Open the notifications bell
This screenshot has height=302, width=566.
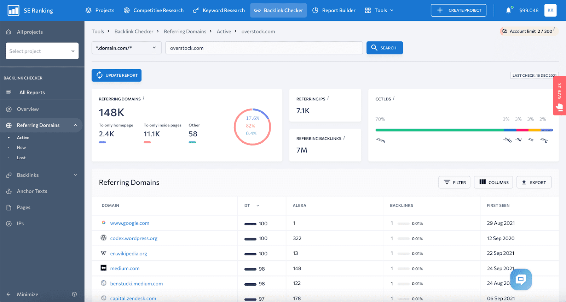508,10
